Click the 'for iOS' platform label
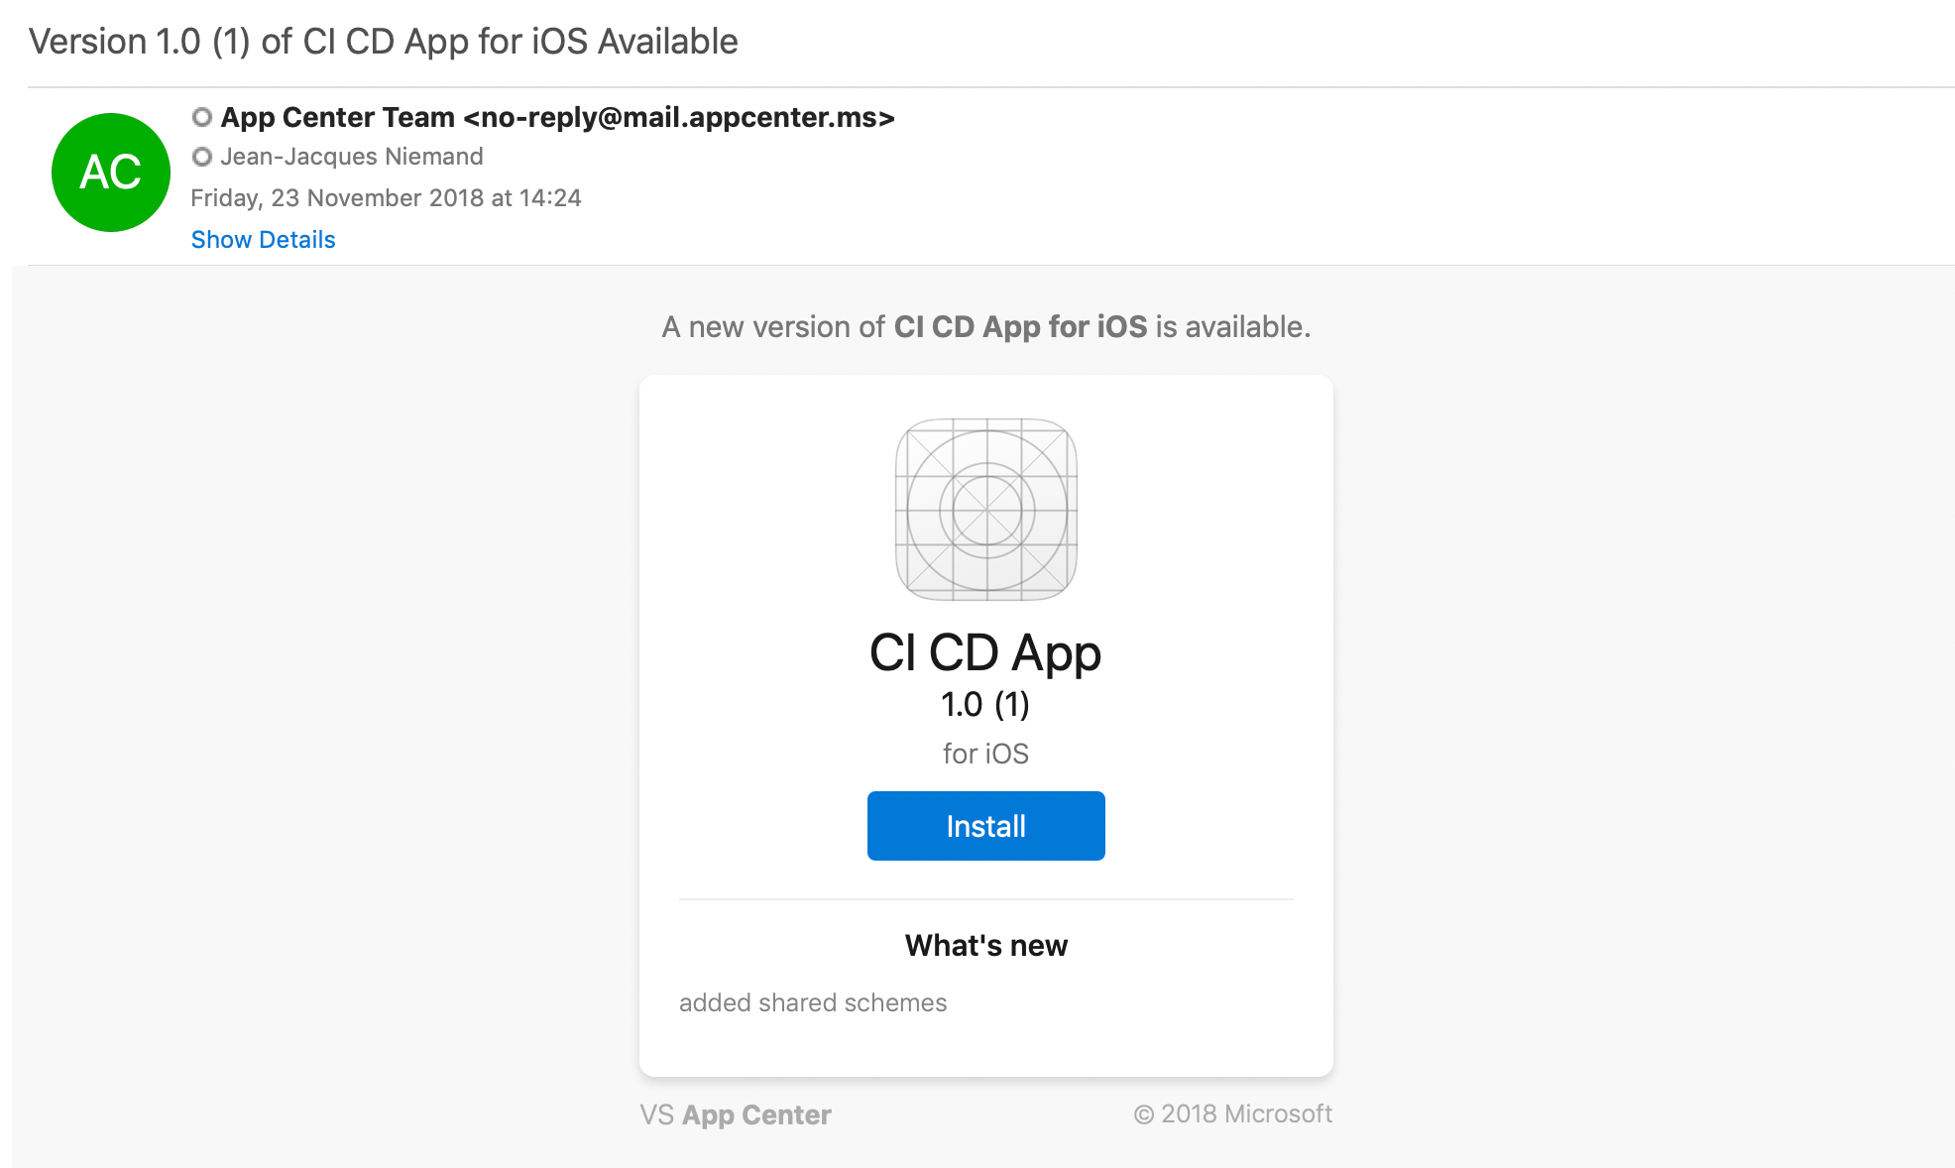The height and width of the screenshot is (1168, 1955). coord(984,755)
